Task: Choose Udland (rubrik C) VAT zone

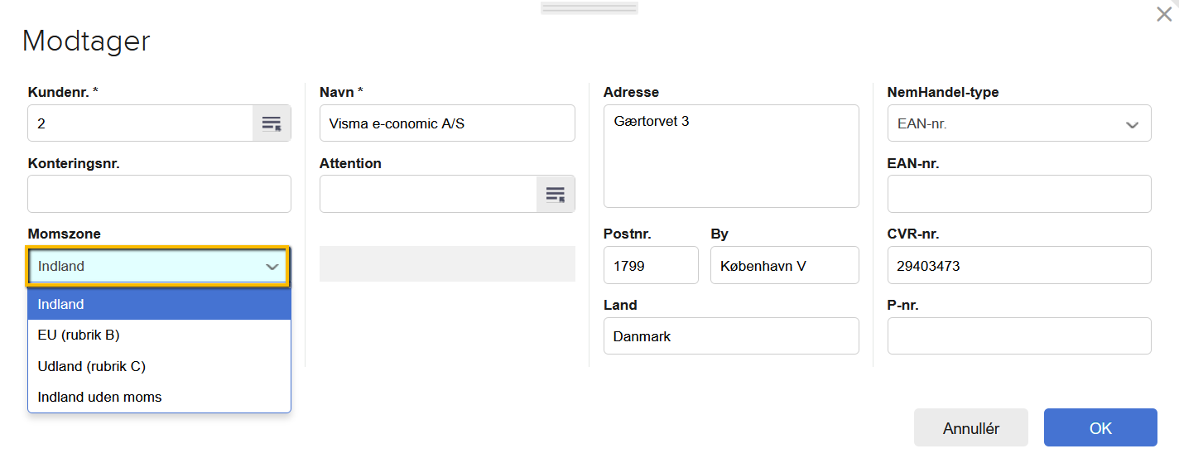Action: (159, 366)
